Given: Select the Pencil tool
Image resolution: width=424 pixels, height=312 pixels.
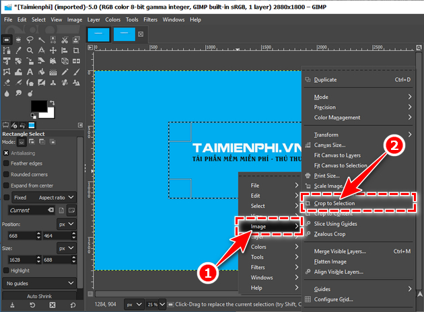Looking at the screenshot, I should tap(65, 72).
